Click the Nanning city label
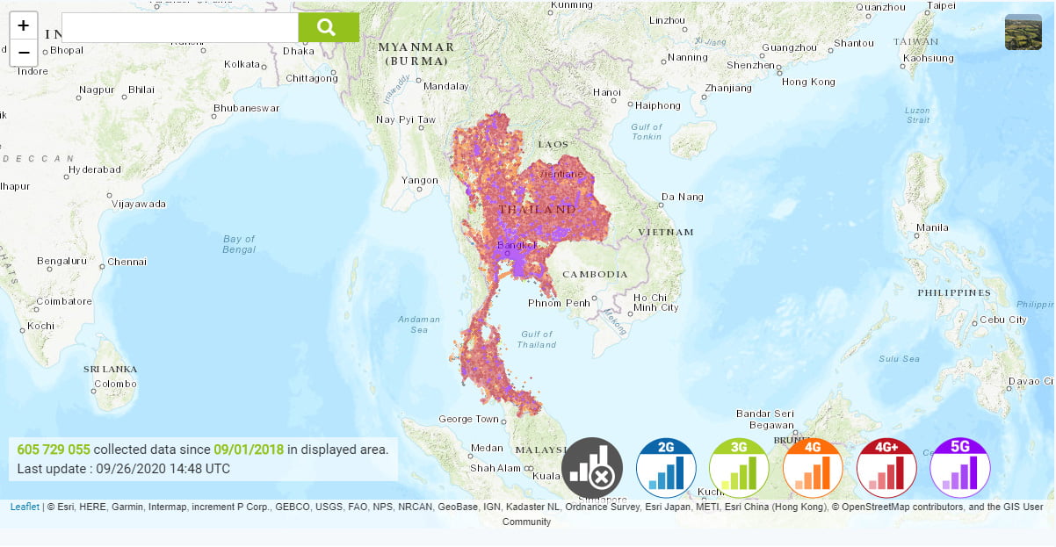 688,57
